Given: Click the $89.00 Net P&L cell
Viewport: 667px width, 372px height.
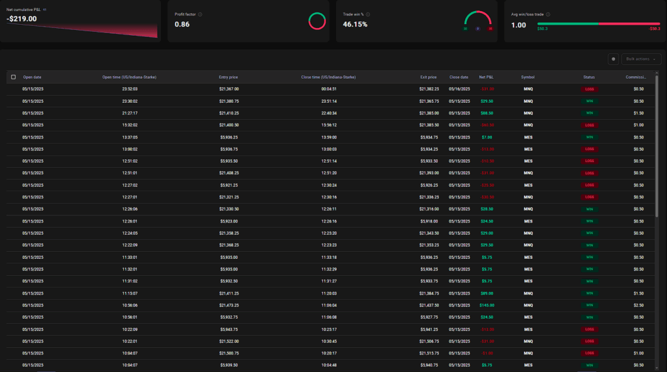Looking at the screenshot, I should [487, 293].
